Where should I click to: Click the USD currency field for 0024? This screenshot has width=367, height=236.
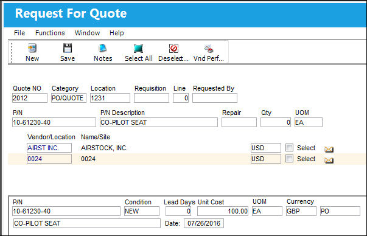click(x=266, y=159)
